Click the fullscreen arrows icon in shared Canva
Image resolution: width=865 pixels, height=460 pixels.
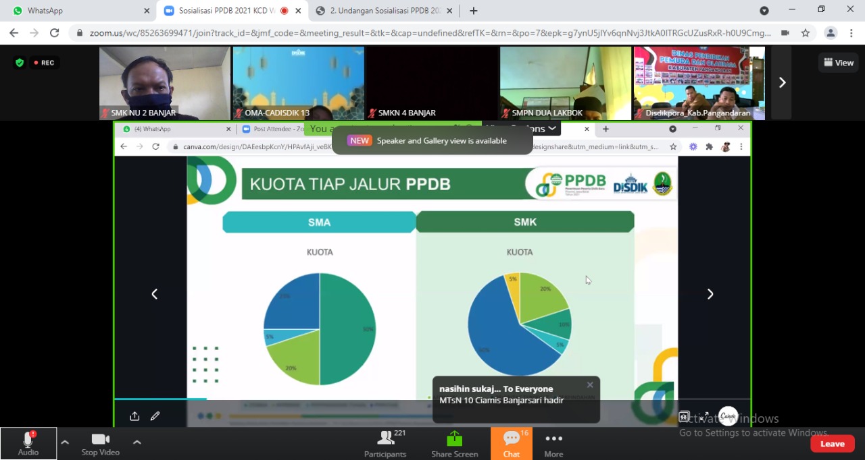tap(705, 417)
